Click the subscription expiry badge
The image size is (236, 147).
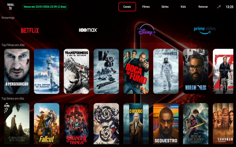(x=45, y=6)
